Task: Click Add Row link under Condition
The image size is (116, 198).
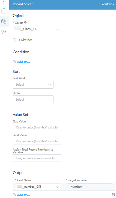Action: coord(23,62)
